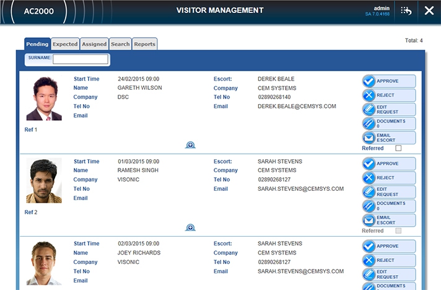Edit request for Ramesh Singh
This screenshot has width=441, height=290.
(x=389, y=192)
